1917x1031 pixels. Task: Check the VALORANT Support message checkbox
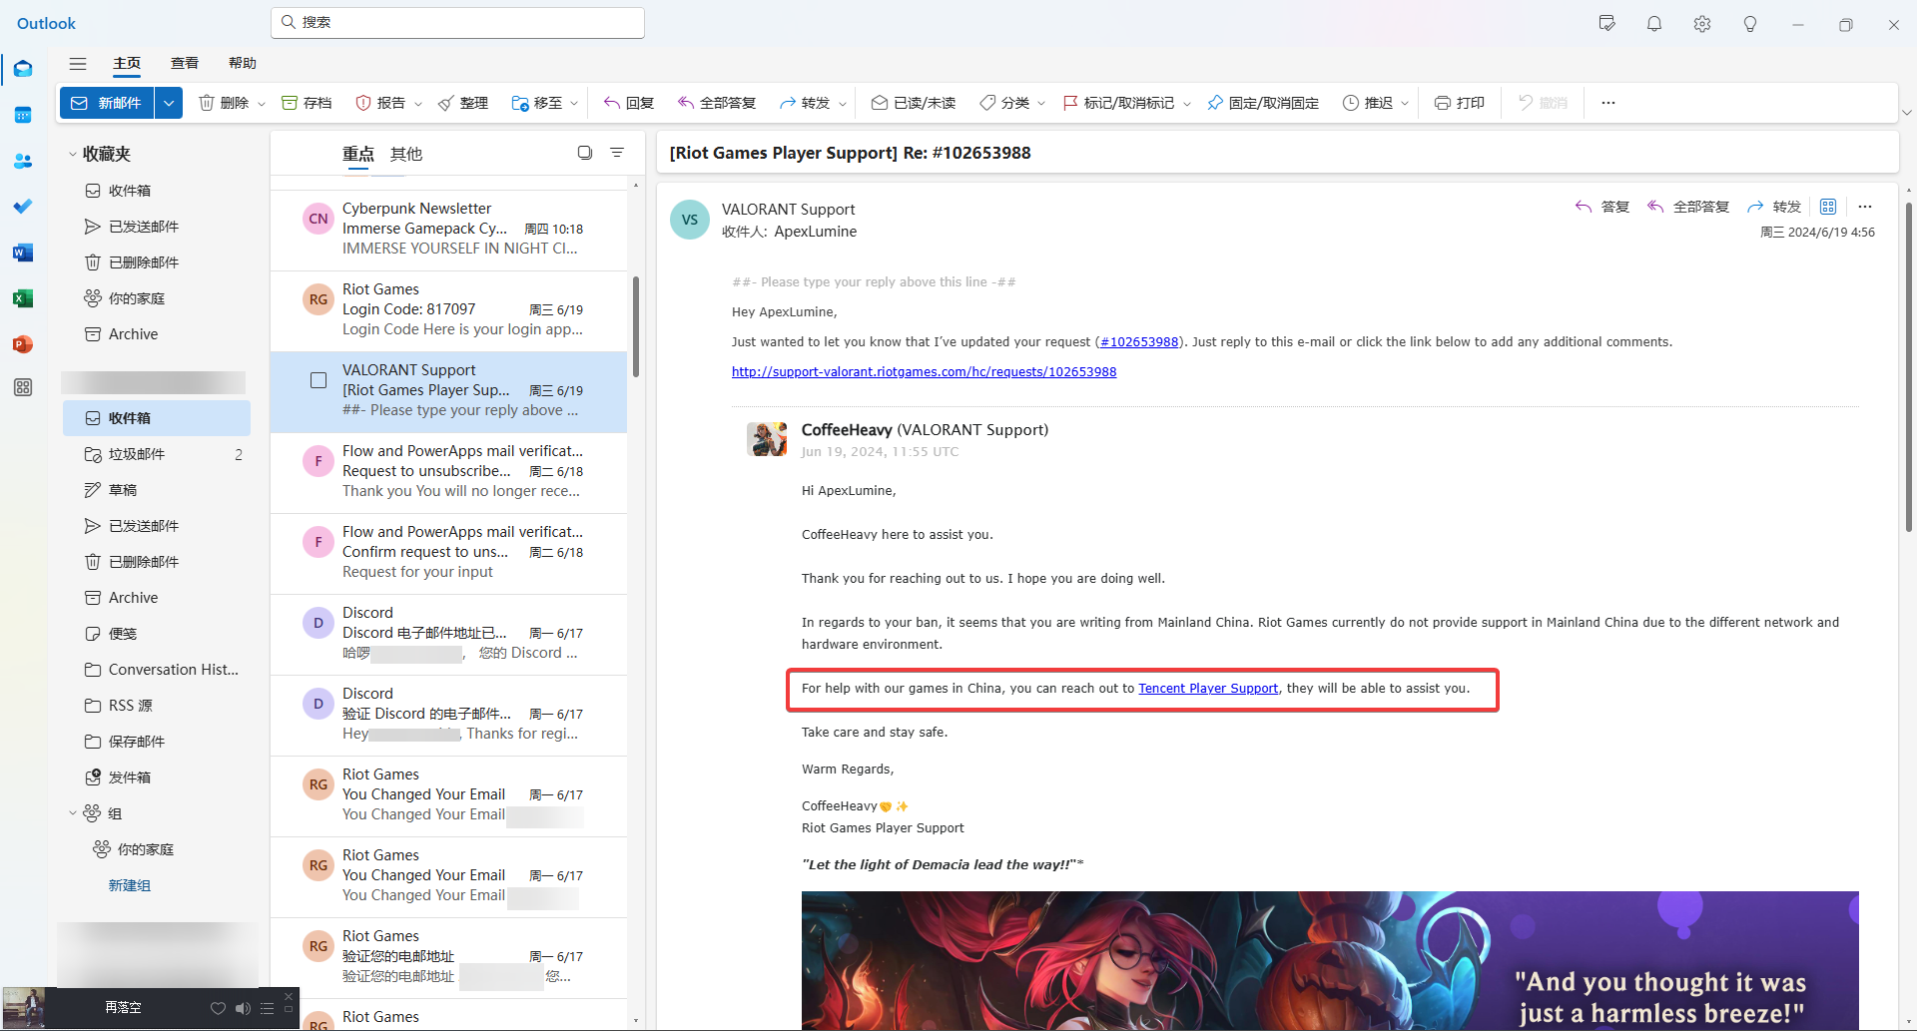(x=319, y=380)
